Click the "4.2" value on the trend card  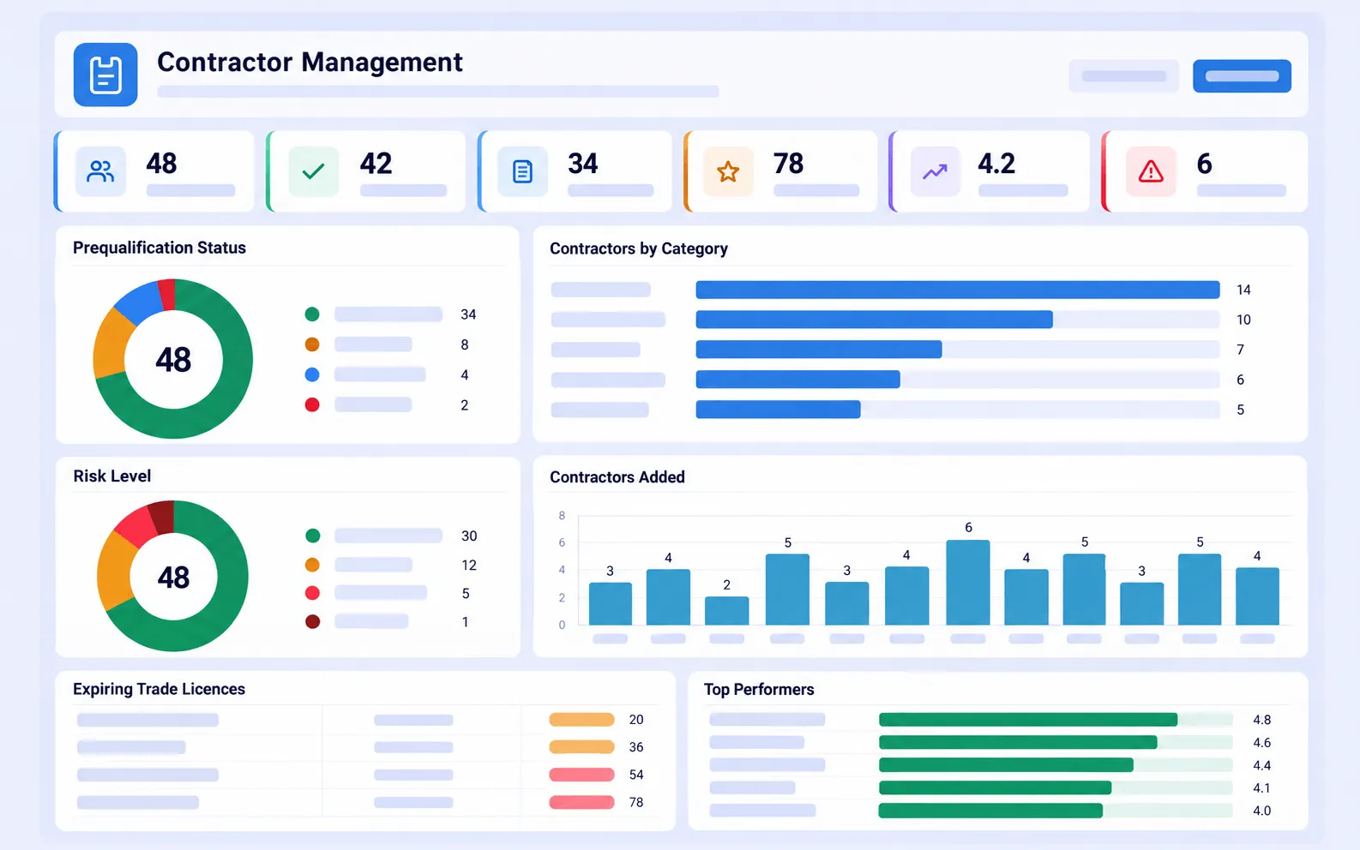tap(996, 164)
